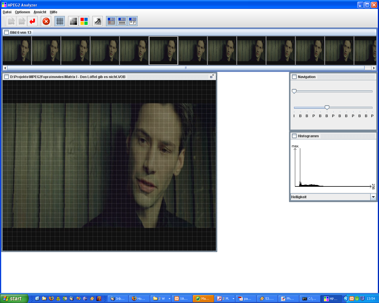The height and width of the screenshot is (303, 379).
Task: Open the Helligkeit histogram dropdown
Action: [373, 197]
